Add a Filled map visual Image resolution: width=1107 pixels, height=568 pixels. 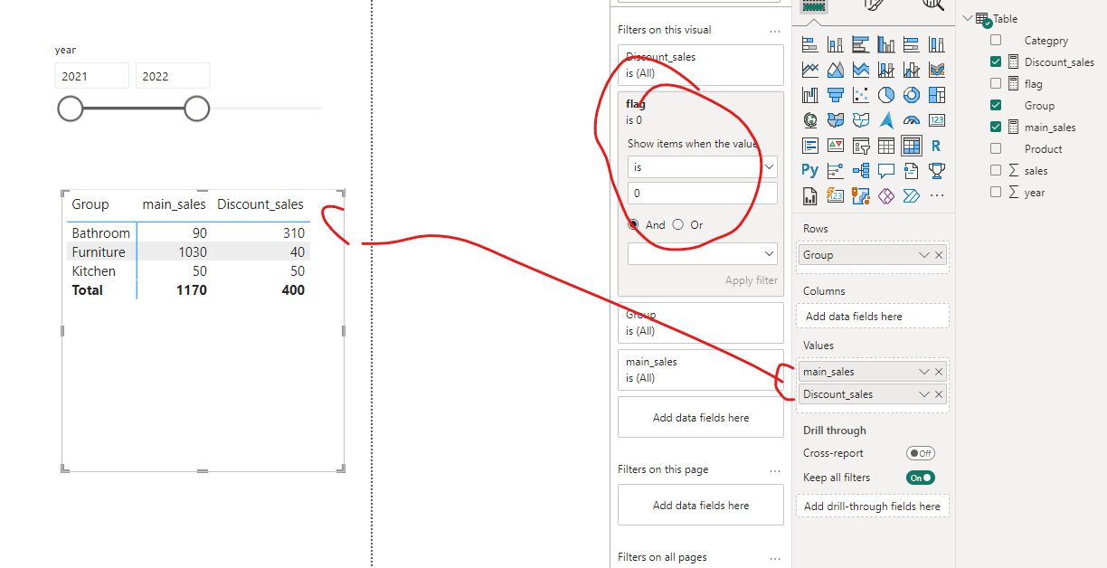click(x=835, y=120)
